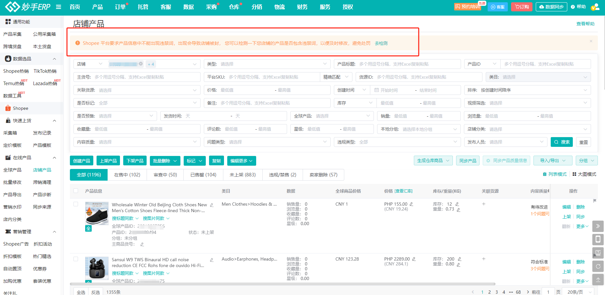Switch to the 违规/禁售 (2) tab
Screen dimensions: 605x295
click(283, 175)
